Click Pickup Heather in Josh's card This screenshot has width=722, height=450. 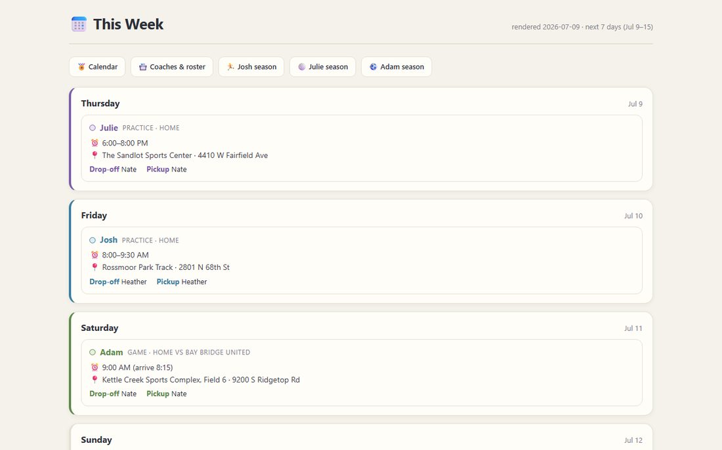182,282
